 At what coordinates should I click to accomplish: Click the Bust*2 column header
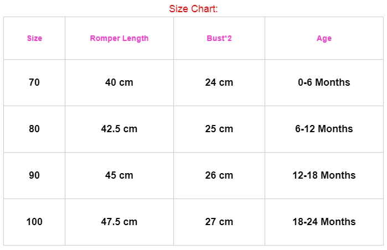pyautogui.click(x=219, y=38)
